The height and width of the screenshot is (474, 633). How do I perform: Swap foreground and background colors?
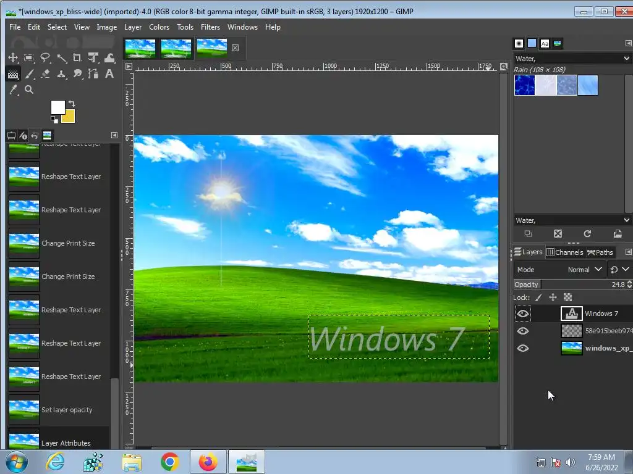(x=72, y=104)
